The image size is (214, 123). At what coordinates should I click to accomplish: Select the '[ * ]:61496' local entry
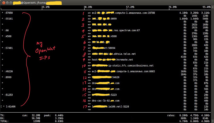point(8,107)
